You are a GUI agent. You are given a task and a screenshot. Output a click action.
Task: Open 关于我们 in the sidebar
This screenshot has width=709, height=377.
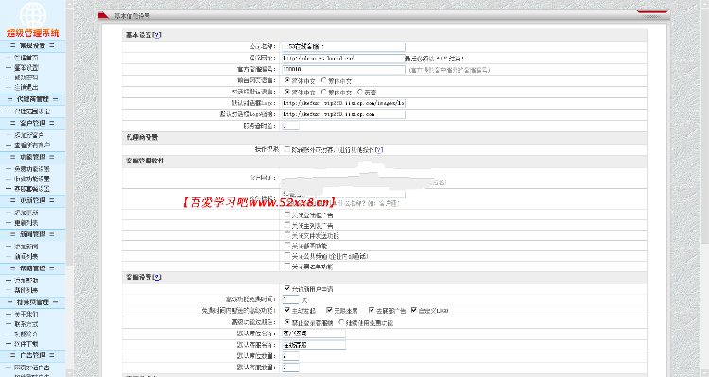pos(26,314)
